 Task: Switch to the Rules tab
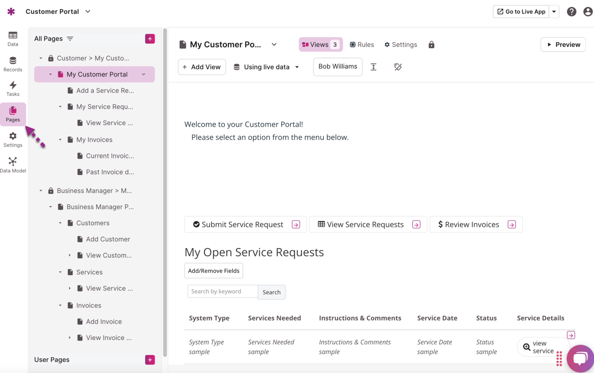(x=362, y=45)
